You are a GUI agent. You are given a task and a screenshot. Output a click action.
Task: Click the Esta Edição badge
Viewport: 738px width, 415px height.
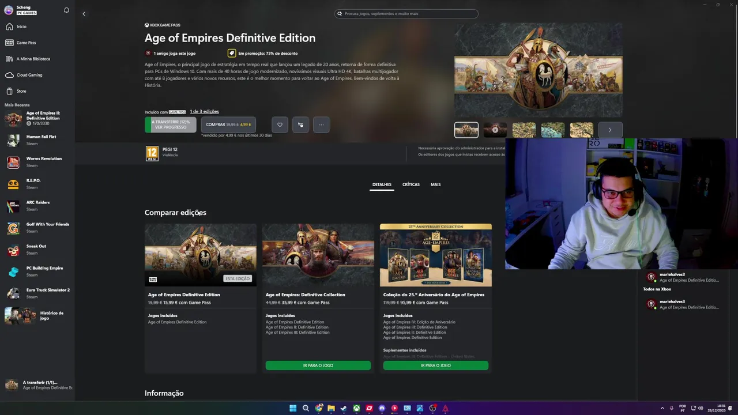pos(238,278)
